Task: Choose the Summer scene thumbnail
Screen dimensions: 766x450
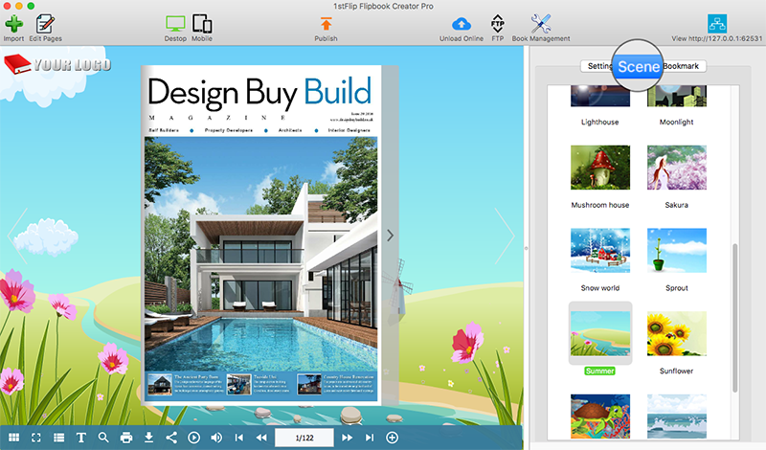Action: tap(600, 333)
